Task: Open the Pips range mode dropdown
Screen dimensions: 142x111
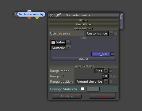Action: [x=101, y=71]
